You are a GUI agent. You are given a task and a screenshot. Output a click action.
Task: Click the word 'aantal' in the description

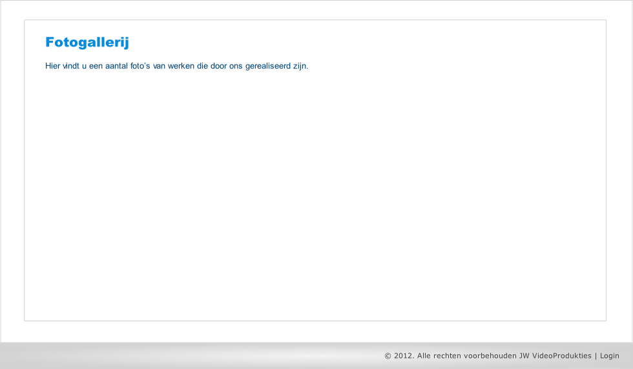point(116,66)
